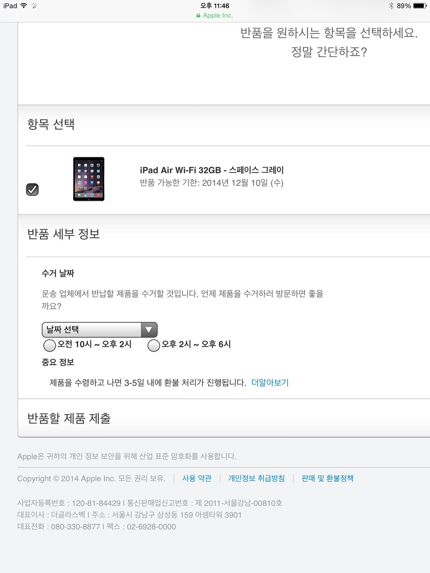430x573 pixels.
Task: Tap the iPad Air product thumbnail
Action: click(89, 179)
